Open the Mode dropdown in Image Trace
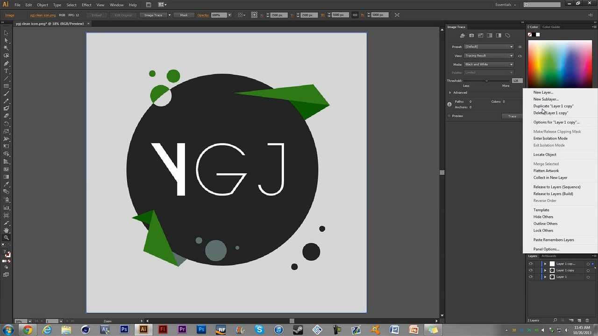598x336 pixels. [488, 64]
